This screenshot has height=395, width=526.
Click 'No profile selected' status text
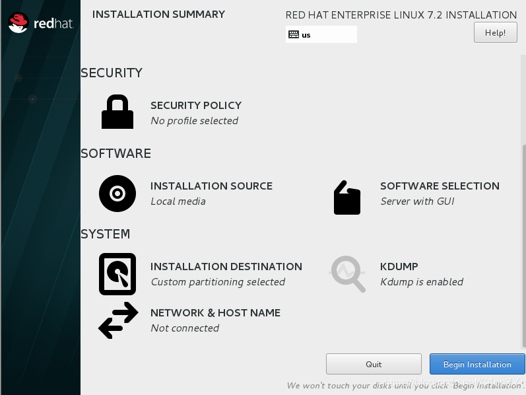coord(195,121)
